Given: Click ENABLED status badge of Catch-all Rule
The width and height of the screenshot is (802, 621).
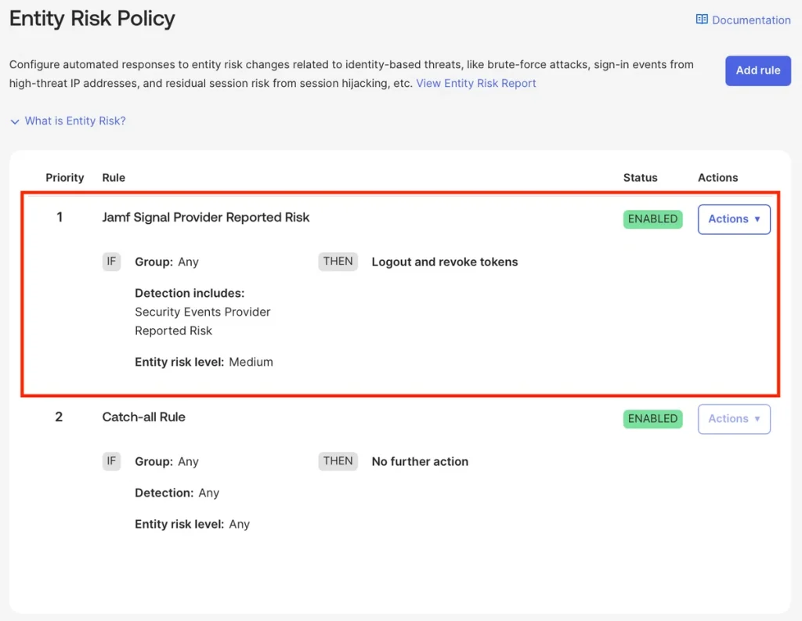Looking at the screenshot, I should pos(652,419).
